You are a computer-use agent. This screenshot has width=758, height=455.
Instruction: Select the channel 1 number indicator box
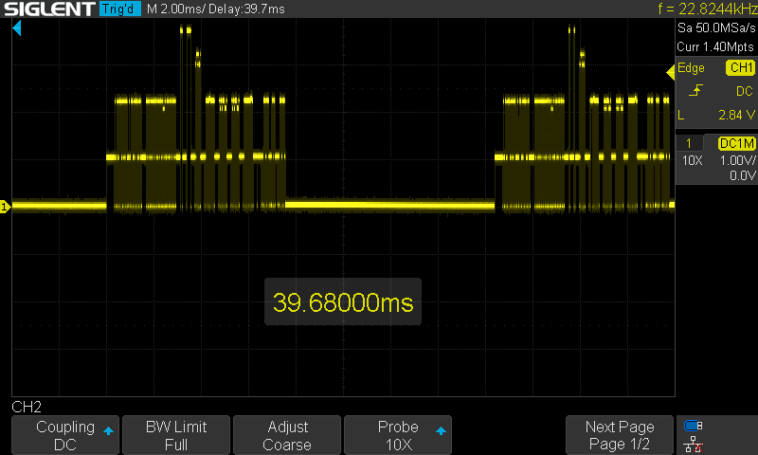(689, 143)
